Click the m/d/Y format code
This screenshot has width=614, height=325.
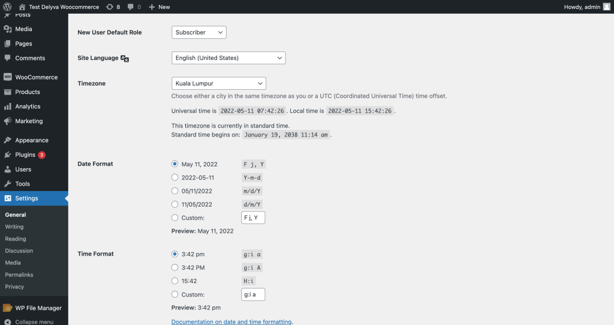pos(252,192)
